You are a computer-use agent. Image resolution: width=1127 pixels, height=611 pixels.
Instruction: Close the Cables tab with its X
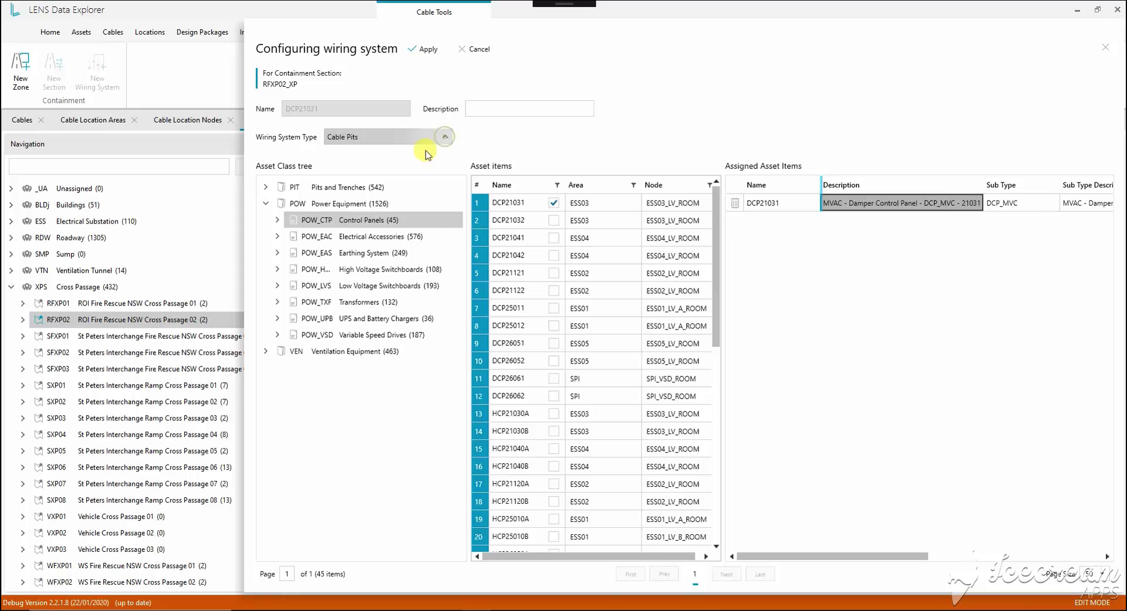(41, 120)
